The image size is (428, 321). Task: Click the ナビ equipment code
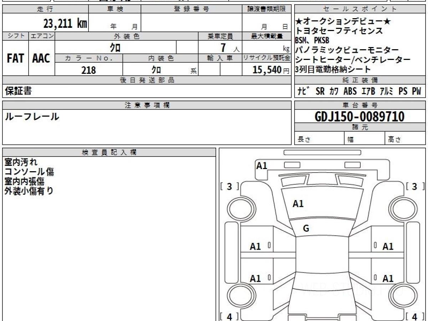point(304,91)
